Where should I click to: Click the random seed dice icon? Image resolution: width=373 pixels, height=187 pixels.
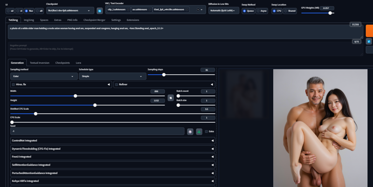click(190, 132)
